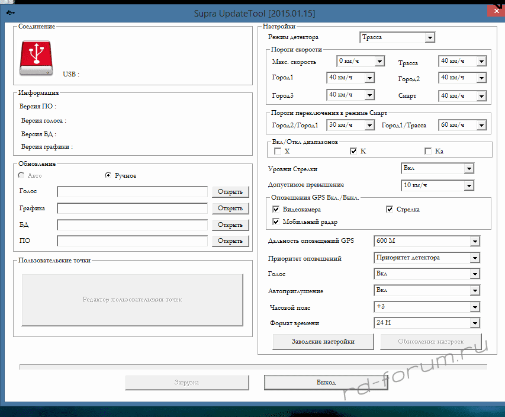
Task: Click the Версия голоса label
Action: click(x=44, y=120)
